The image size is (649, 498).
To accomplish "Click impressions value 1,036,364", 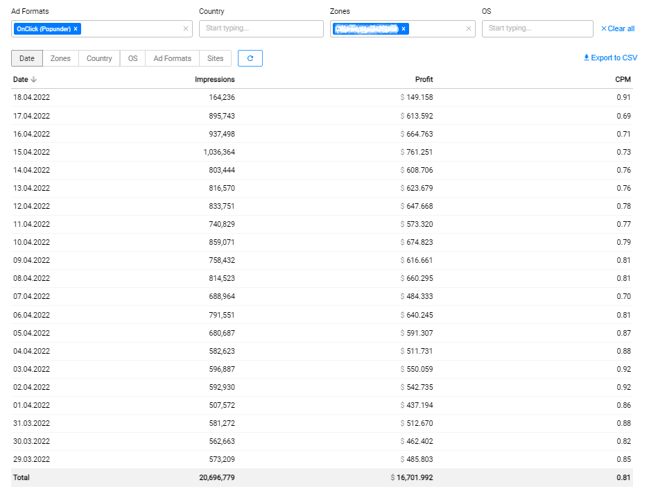I will 219,152.
